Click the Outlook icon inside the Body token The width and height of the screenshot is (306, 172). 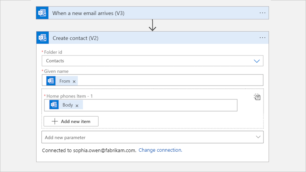pos(54,105)
